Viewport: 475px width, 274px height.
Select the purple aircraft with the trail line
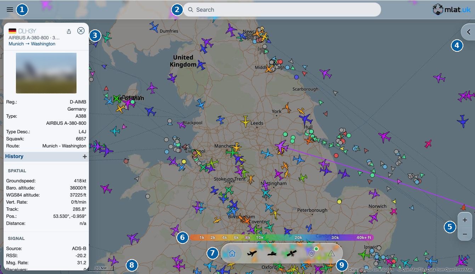[282, 146]
